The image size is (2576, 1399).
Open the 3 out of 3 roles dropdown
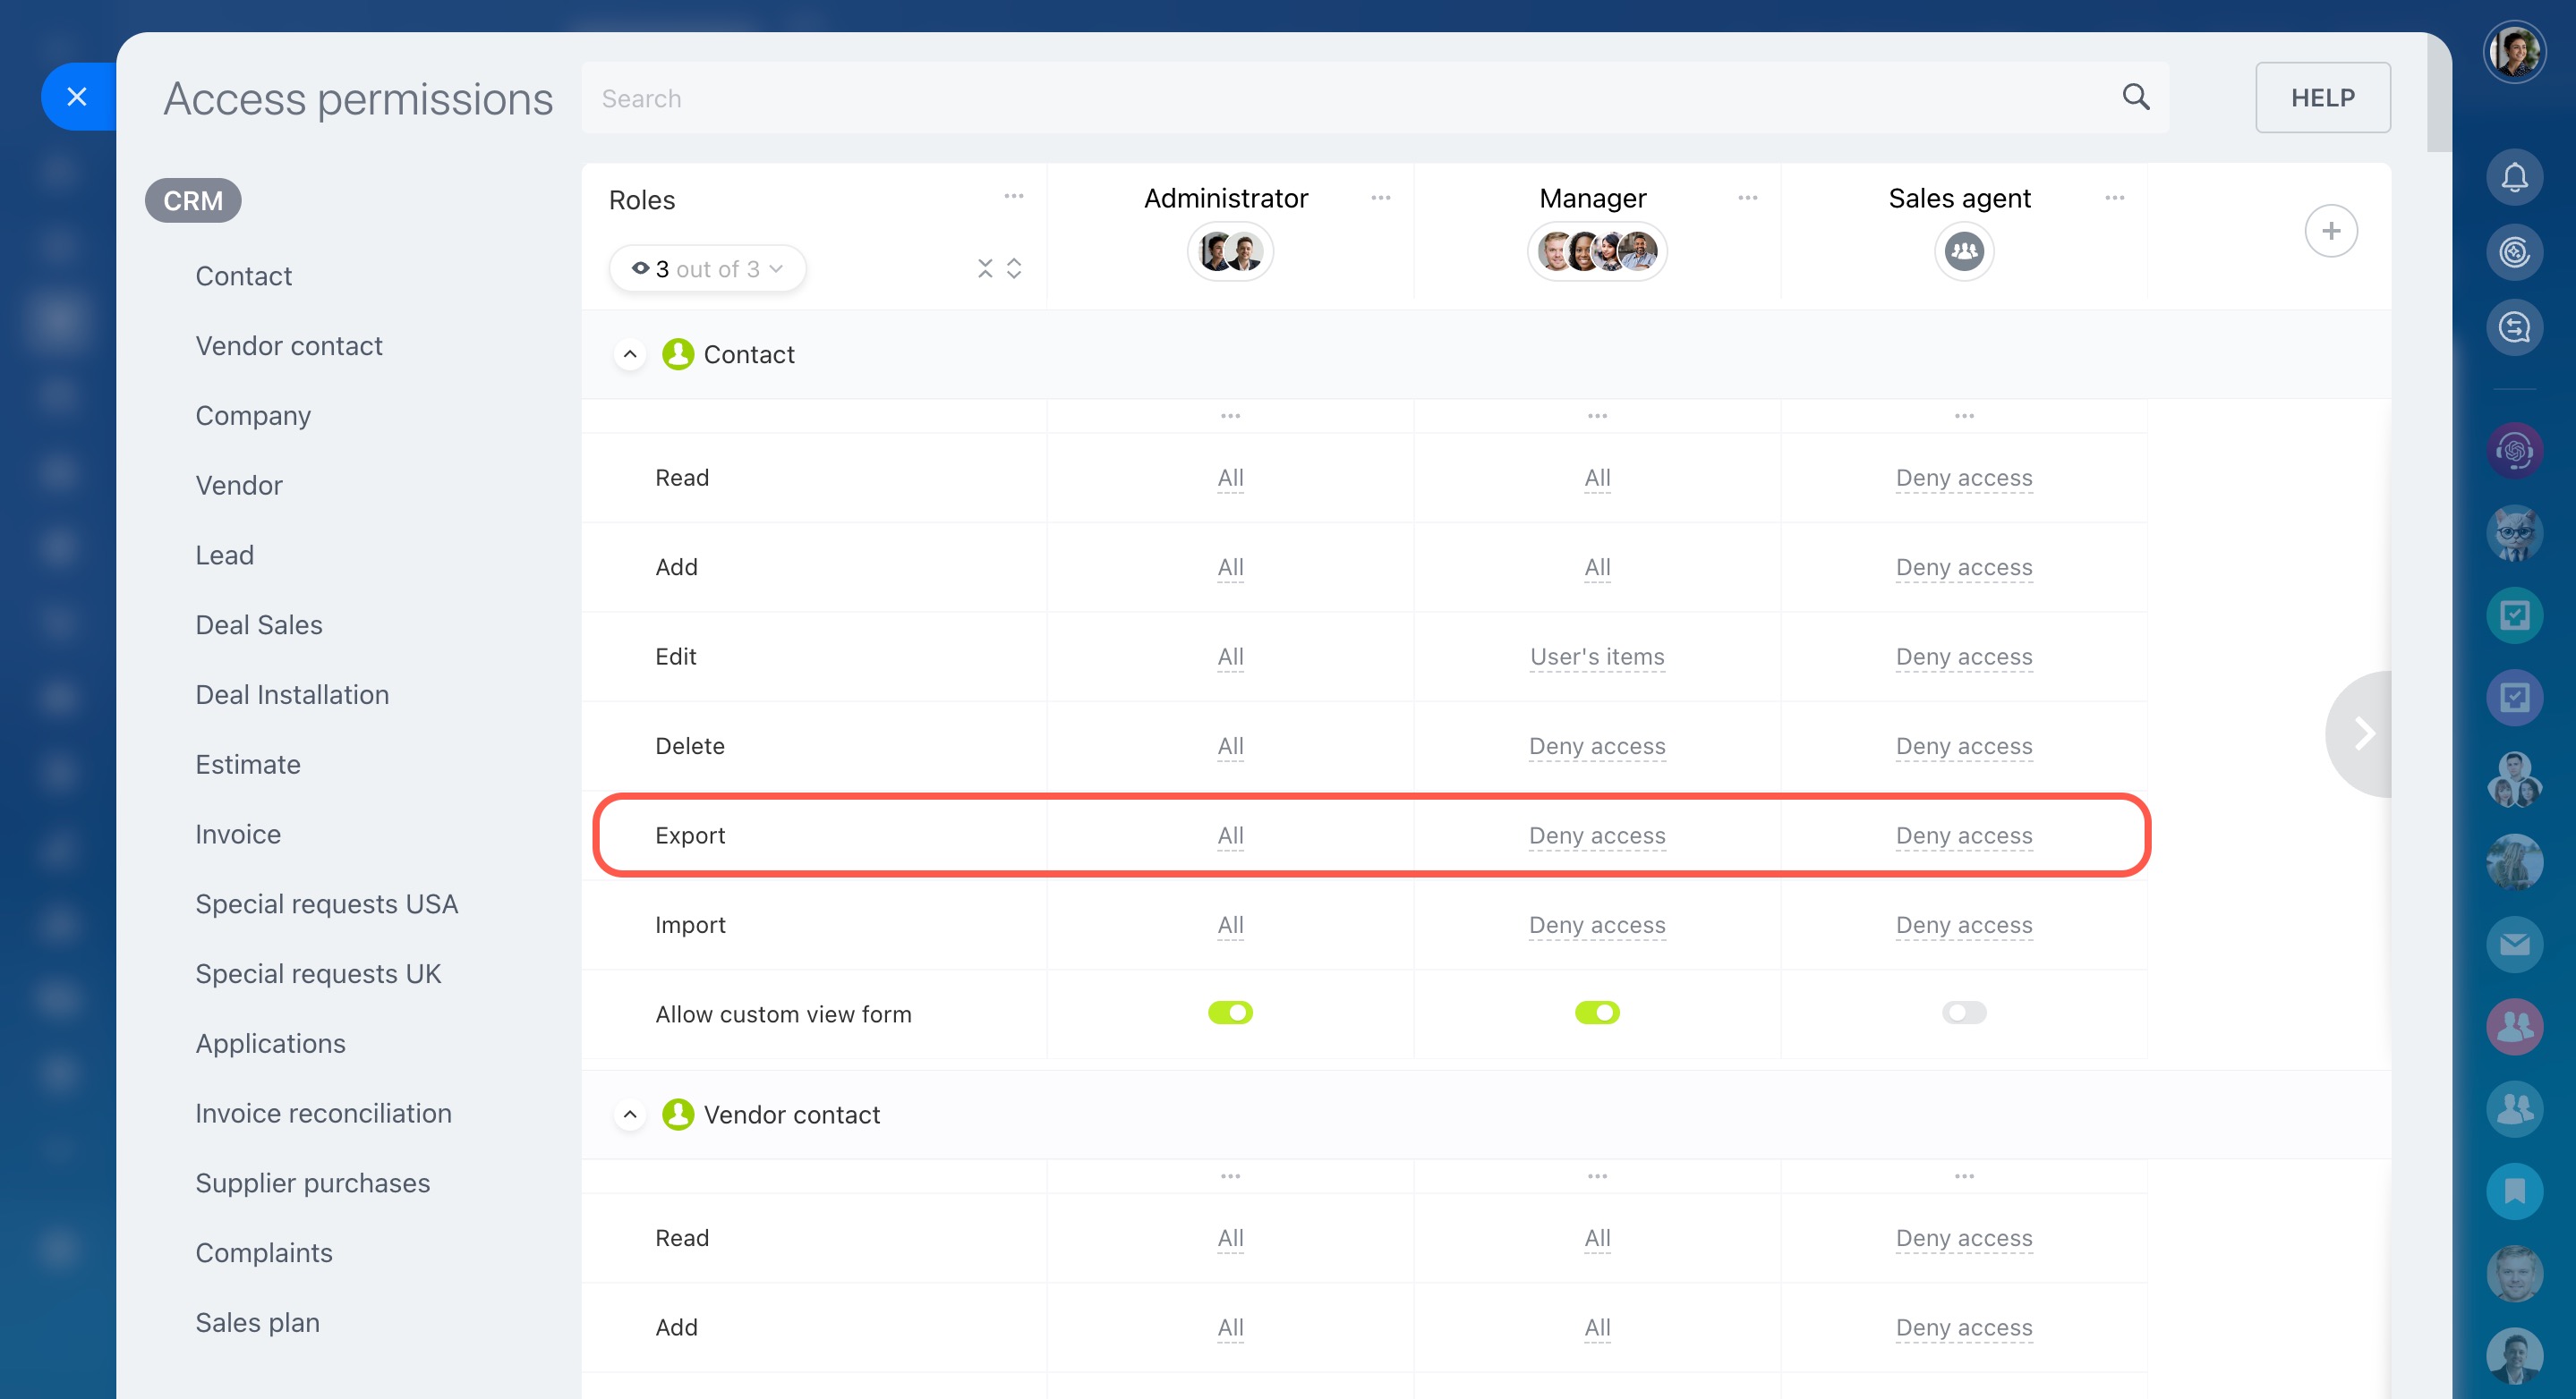click(x=707, y=269)
